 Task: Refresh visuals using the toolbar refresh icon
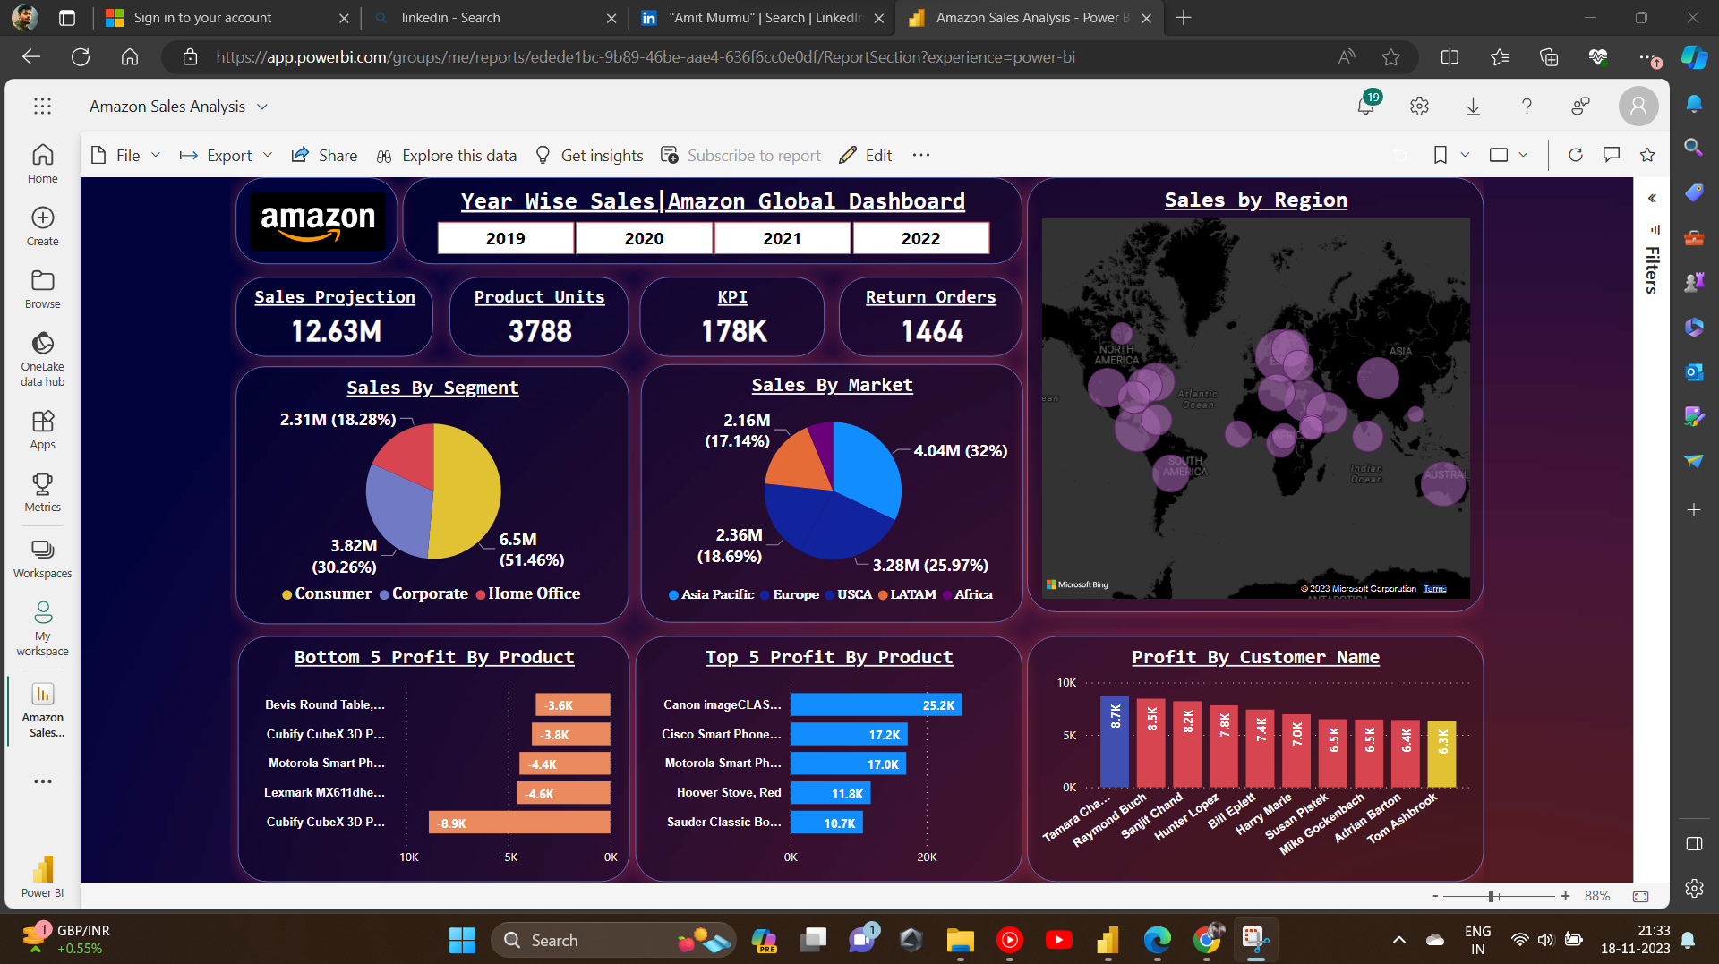pyautogui.click(x=1576, y=155)
